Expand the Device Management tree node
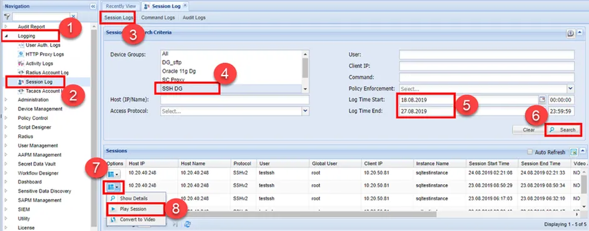589x231 pixels. 6,109
